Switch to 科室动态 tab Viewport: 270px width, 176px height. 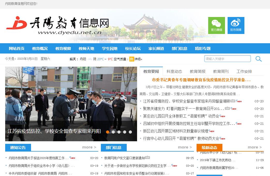(174, 71)
